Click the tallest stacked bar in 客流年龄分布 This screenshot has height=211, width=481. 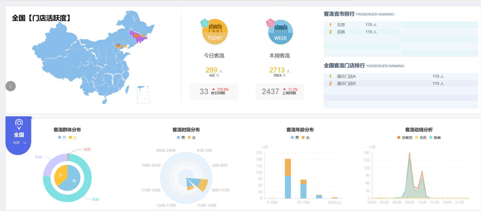click(288, 178)
